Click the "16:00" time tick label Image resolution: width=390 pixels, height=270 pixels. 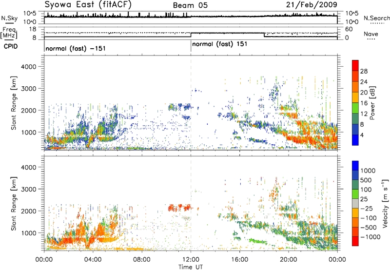[x=239, y=260]
